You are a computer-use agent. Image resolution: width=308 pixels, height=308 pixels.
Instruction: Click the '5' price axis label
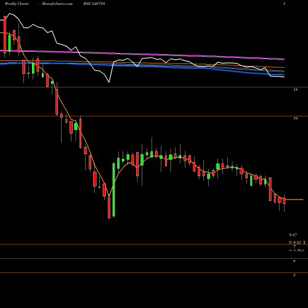294,275
